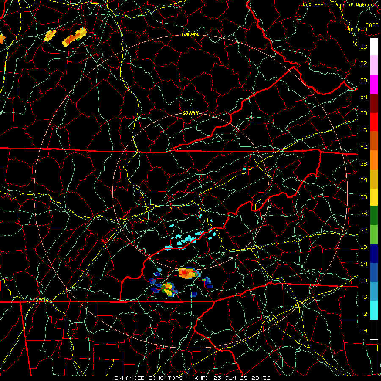This screenshot has height=381, width=381.
Task: Click the cyan legend swatch near 2
Action: [x=374, y=310]
